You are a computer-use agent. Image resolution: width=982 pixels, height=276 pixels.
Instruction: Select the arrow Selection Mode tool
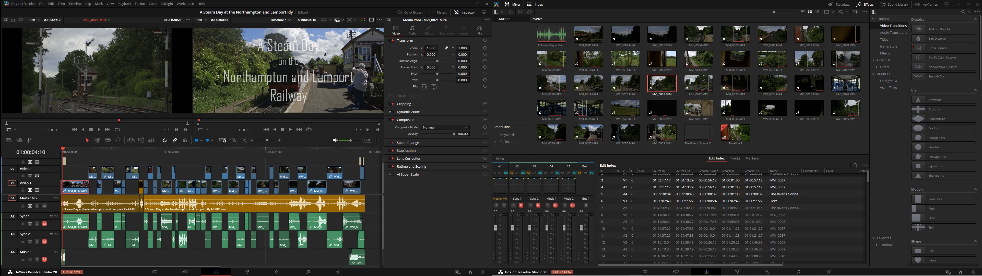(87, 140)
